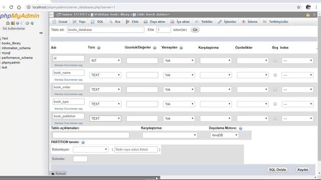The height and width of the screenshot is (180, 321).
Task: Click help icon beside PARTITION tanımı
Action: tap(83, 142)
